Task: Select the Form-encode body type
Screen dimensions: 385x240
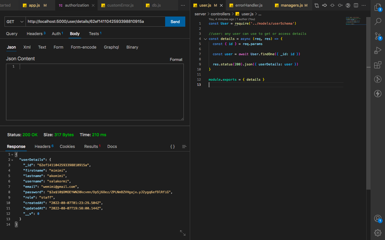Action: pyautogui.click(x=84, y=47)
